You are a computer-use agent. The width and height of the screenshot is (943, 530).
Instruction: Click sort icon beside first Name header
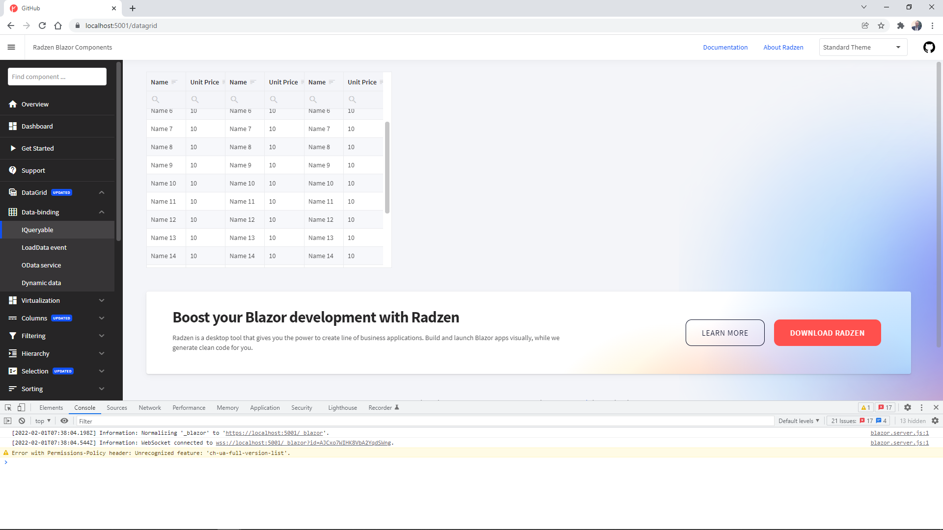pyautogui.click(x=174, y=82)
